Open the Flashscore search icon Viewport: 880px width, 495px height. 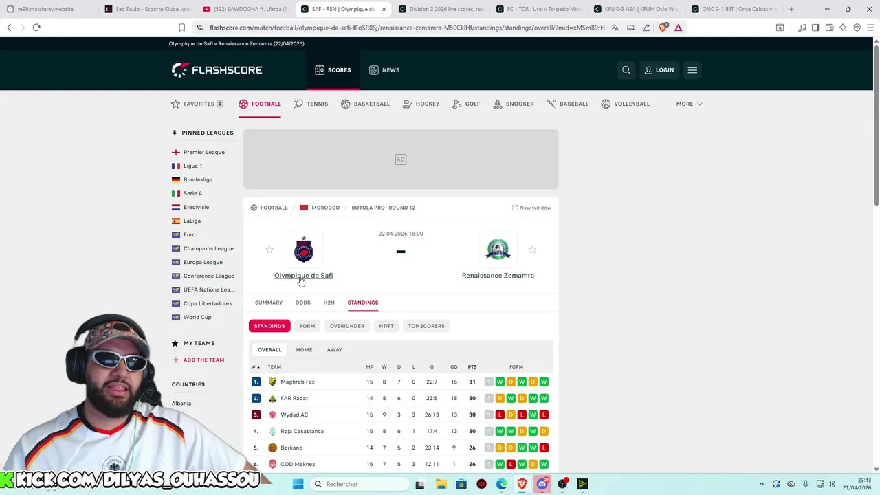(x=626, y=70)
